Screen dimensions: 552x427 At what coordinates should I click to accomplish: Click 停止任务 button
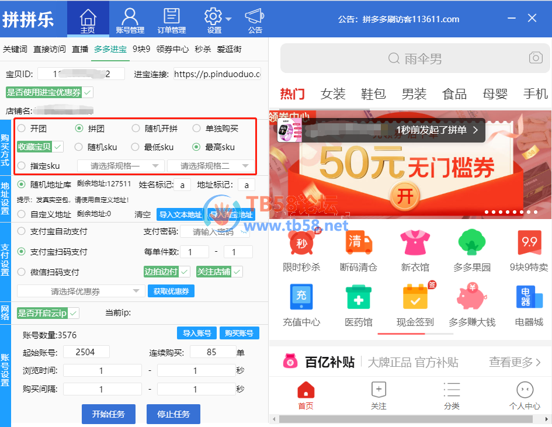coord(173,414)
